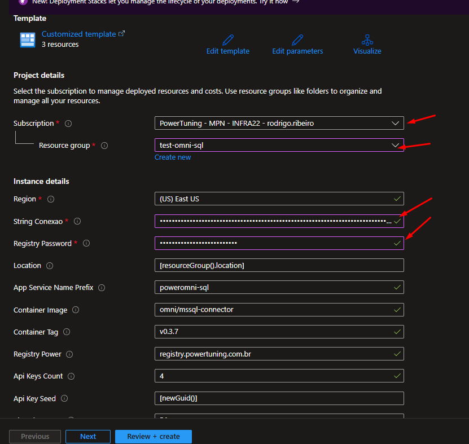Click the Registry Power input field
This screenshot has height=444, width=469.
(x=279, y=354)
